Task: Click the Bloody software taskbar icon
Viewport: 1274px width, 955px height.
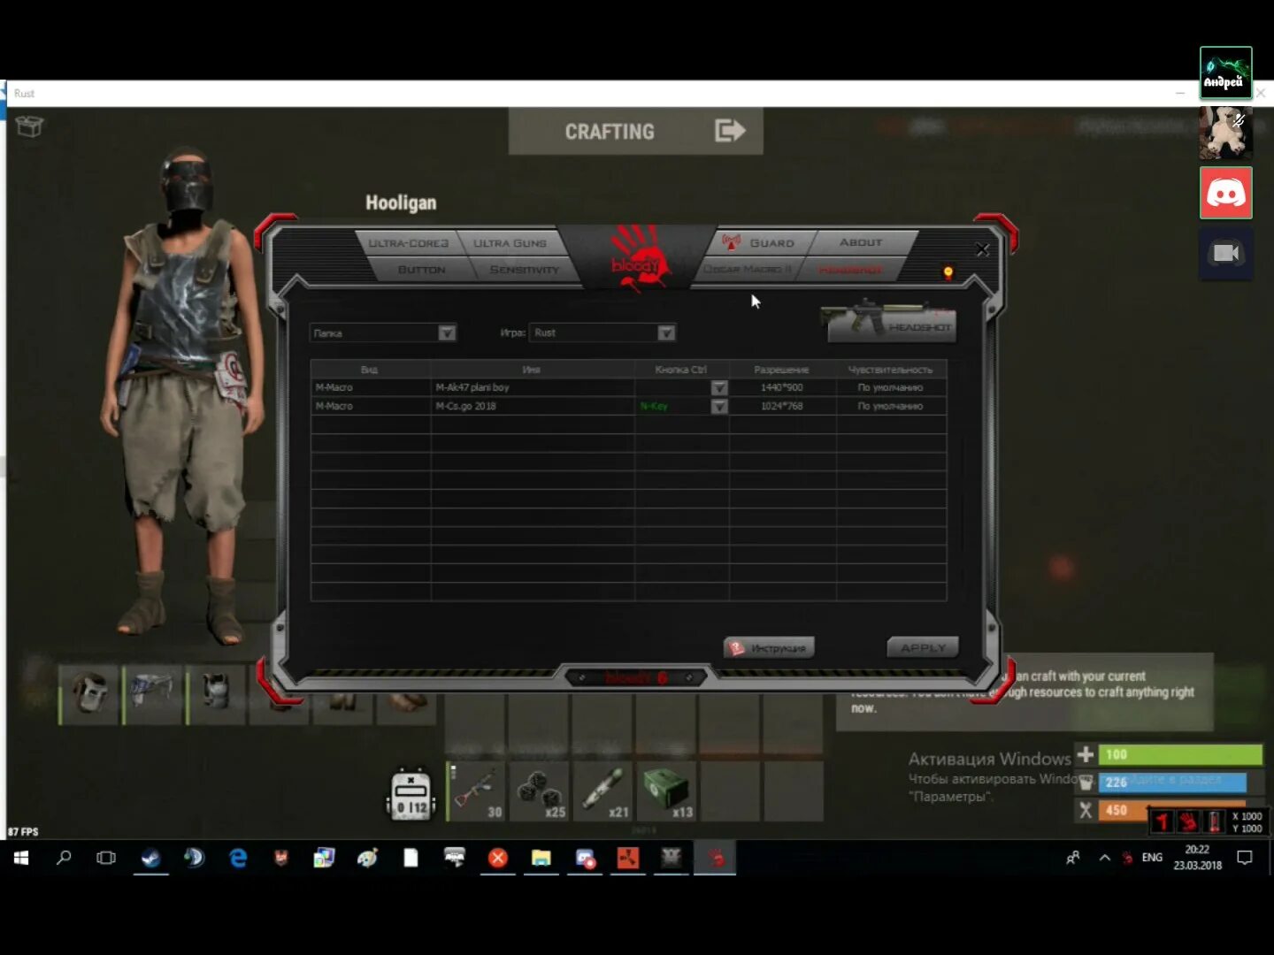Action: [x=715, y=858]
